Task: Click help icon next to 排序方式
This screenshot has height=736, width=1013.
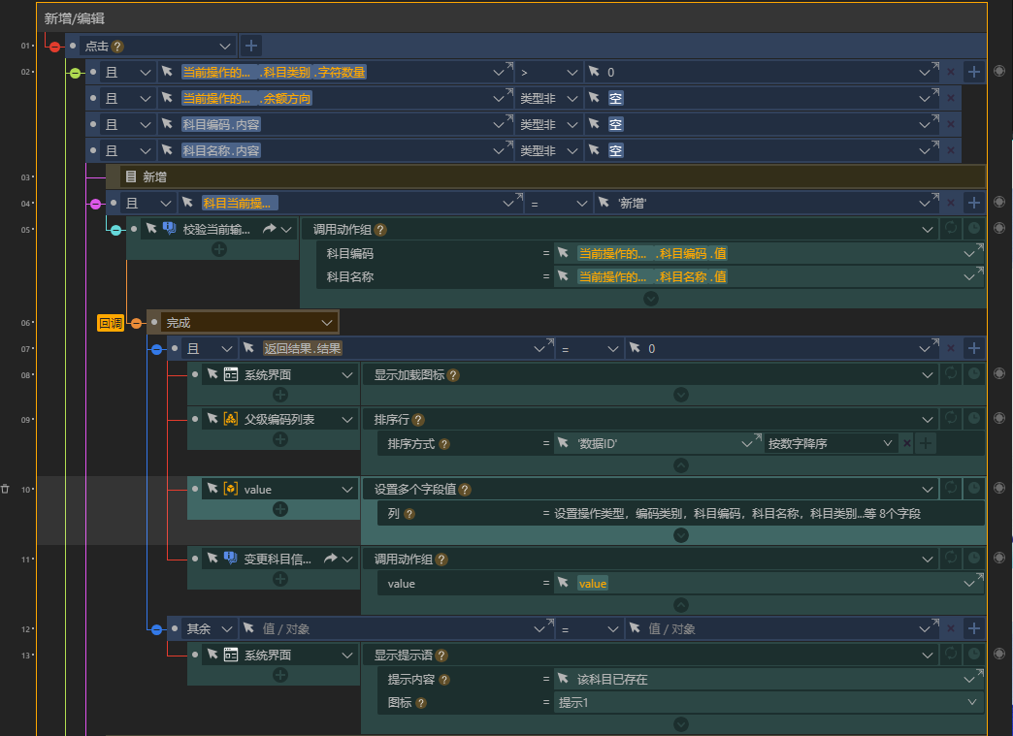Action: pyautogui.click(x=444, y=443)
